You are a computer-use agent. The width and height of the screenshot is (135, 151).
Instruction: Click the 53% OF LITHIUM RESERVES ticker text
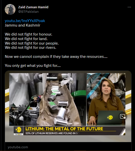coord(52,133)
